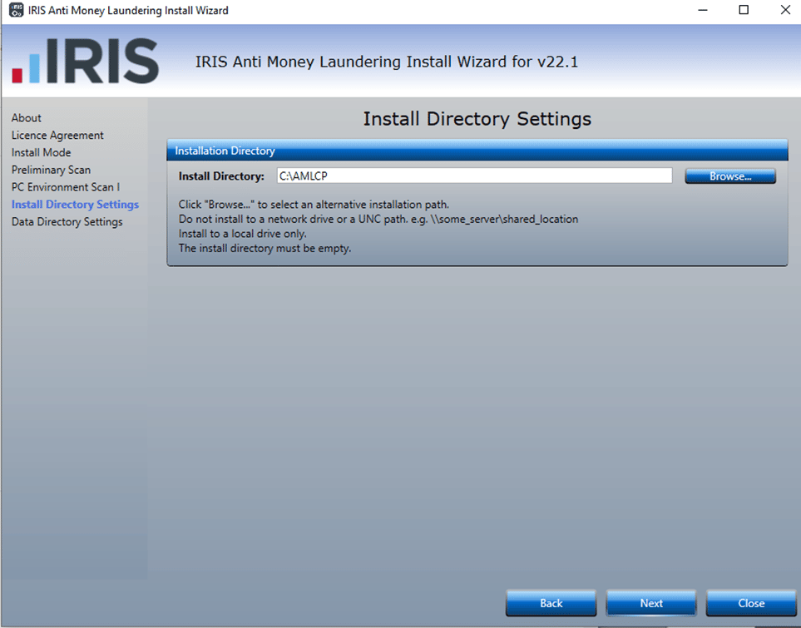The width and height of the screenshot is (801, 628).
Task: Select Install Mode in the sidebar
Action: pos(42,153)
